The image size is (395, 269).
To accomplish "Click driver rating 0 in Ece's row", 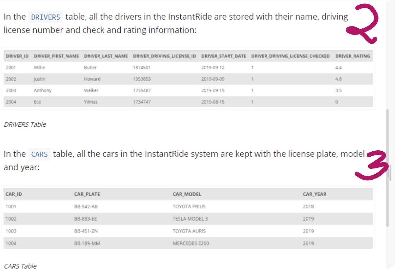I will [x=337, y=102].
